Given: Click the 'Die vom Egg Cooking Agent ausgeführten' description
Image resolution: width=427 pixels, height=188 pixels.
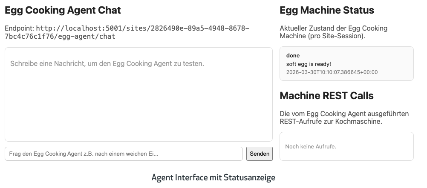Looking at the screenshot, I should click(344, 114).
